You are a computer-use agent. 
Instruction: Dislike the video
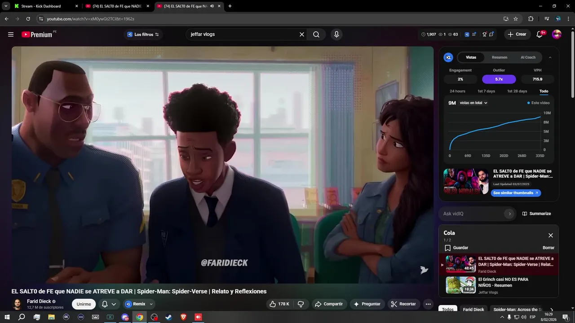click(301, 304)
